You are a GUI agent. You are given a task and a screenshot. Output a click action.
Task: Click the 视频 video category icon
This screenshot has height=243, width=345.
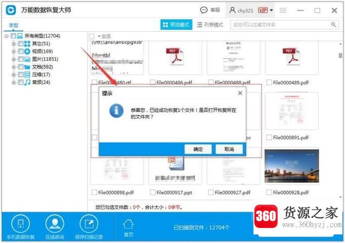(x=27, y=52)
